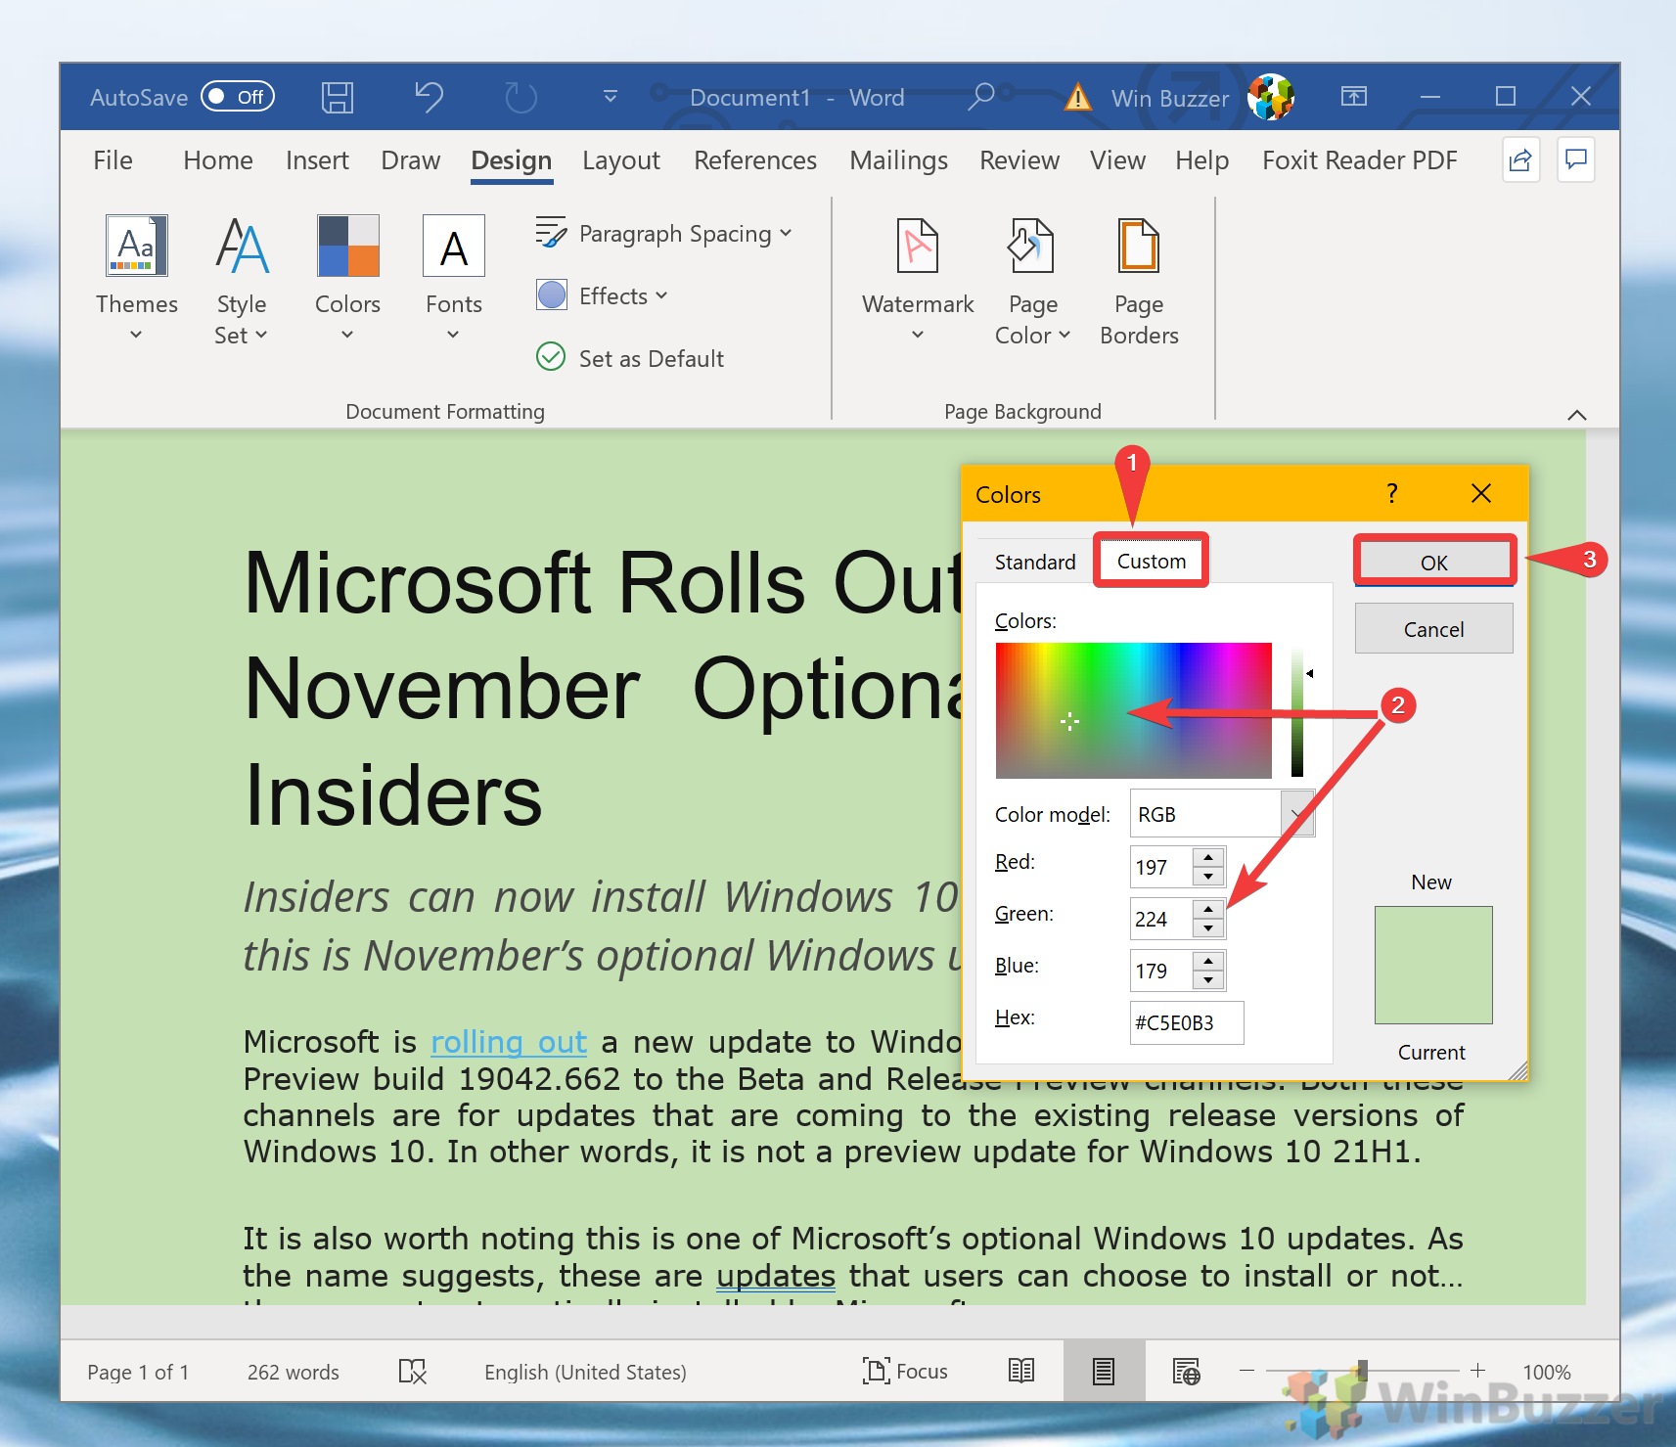Image resolution: width=1676 pixels, height=1447 pixels.
Task: Increase the Red value with up arrow
Action: pyautogui.click(x=1208, y=857)
